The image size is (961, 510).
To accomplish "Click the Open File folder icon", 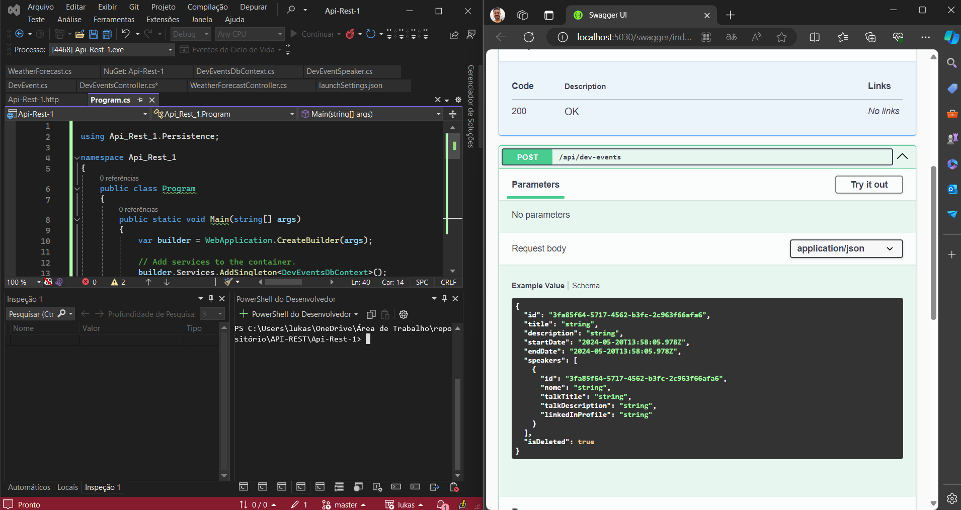I will (79, 34).
